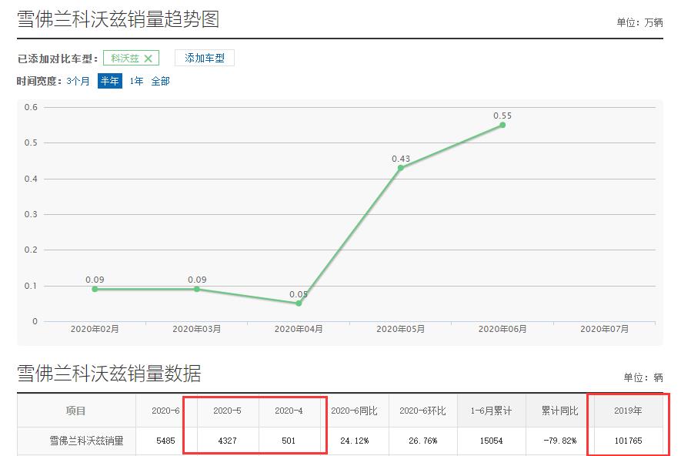Click the 2020-6 column header

[x=165, y=411]
